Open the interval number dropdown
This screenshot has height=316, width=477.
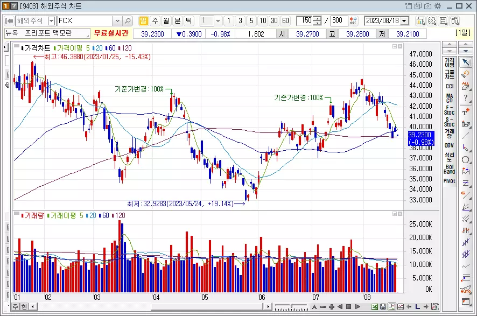218,21
